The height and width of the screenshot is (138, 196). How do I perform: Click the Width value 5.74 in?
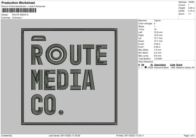(x=191, y=11)
